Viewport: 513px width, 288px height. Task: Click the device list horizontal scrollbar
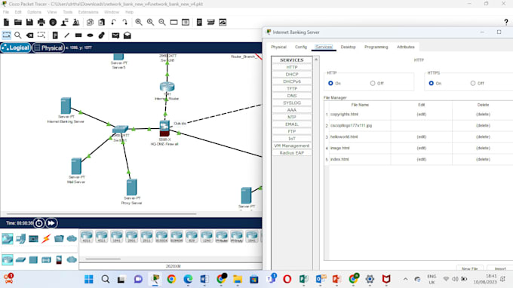[103, 259]
